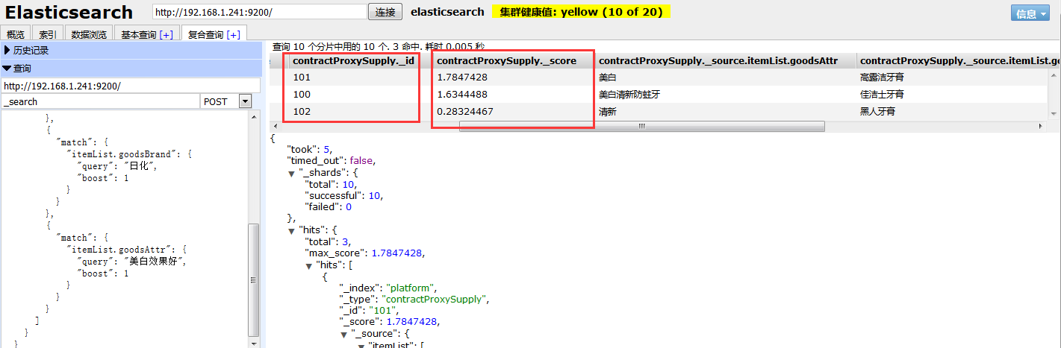The image size is (1061, 348).
Task: Click the query server URL field
Action: pyautogui.click(x=131, y=86)
